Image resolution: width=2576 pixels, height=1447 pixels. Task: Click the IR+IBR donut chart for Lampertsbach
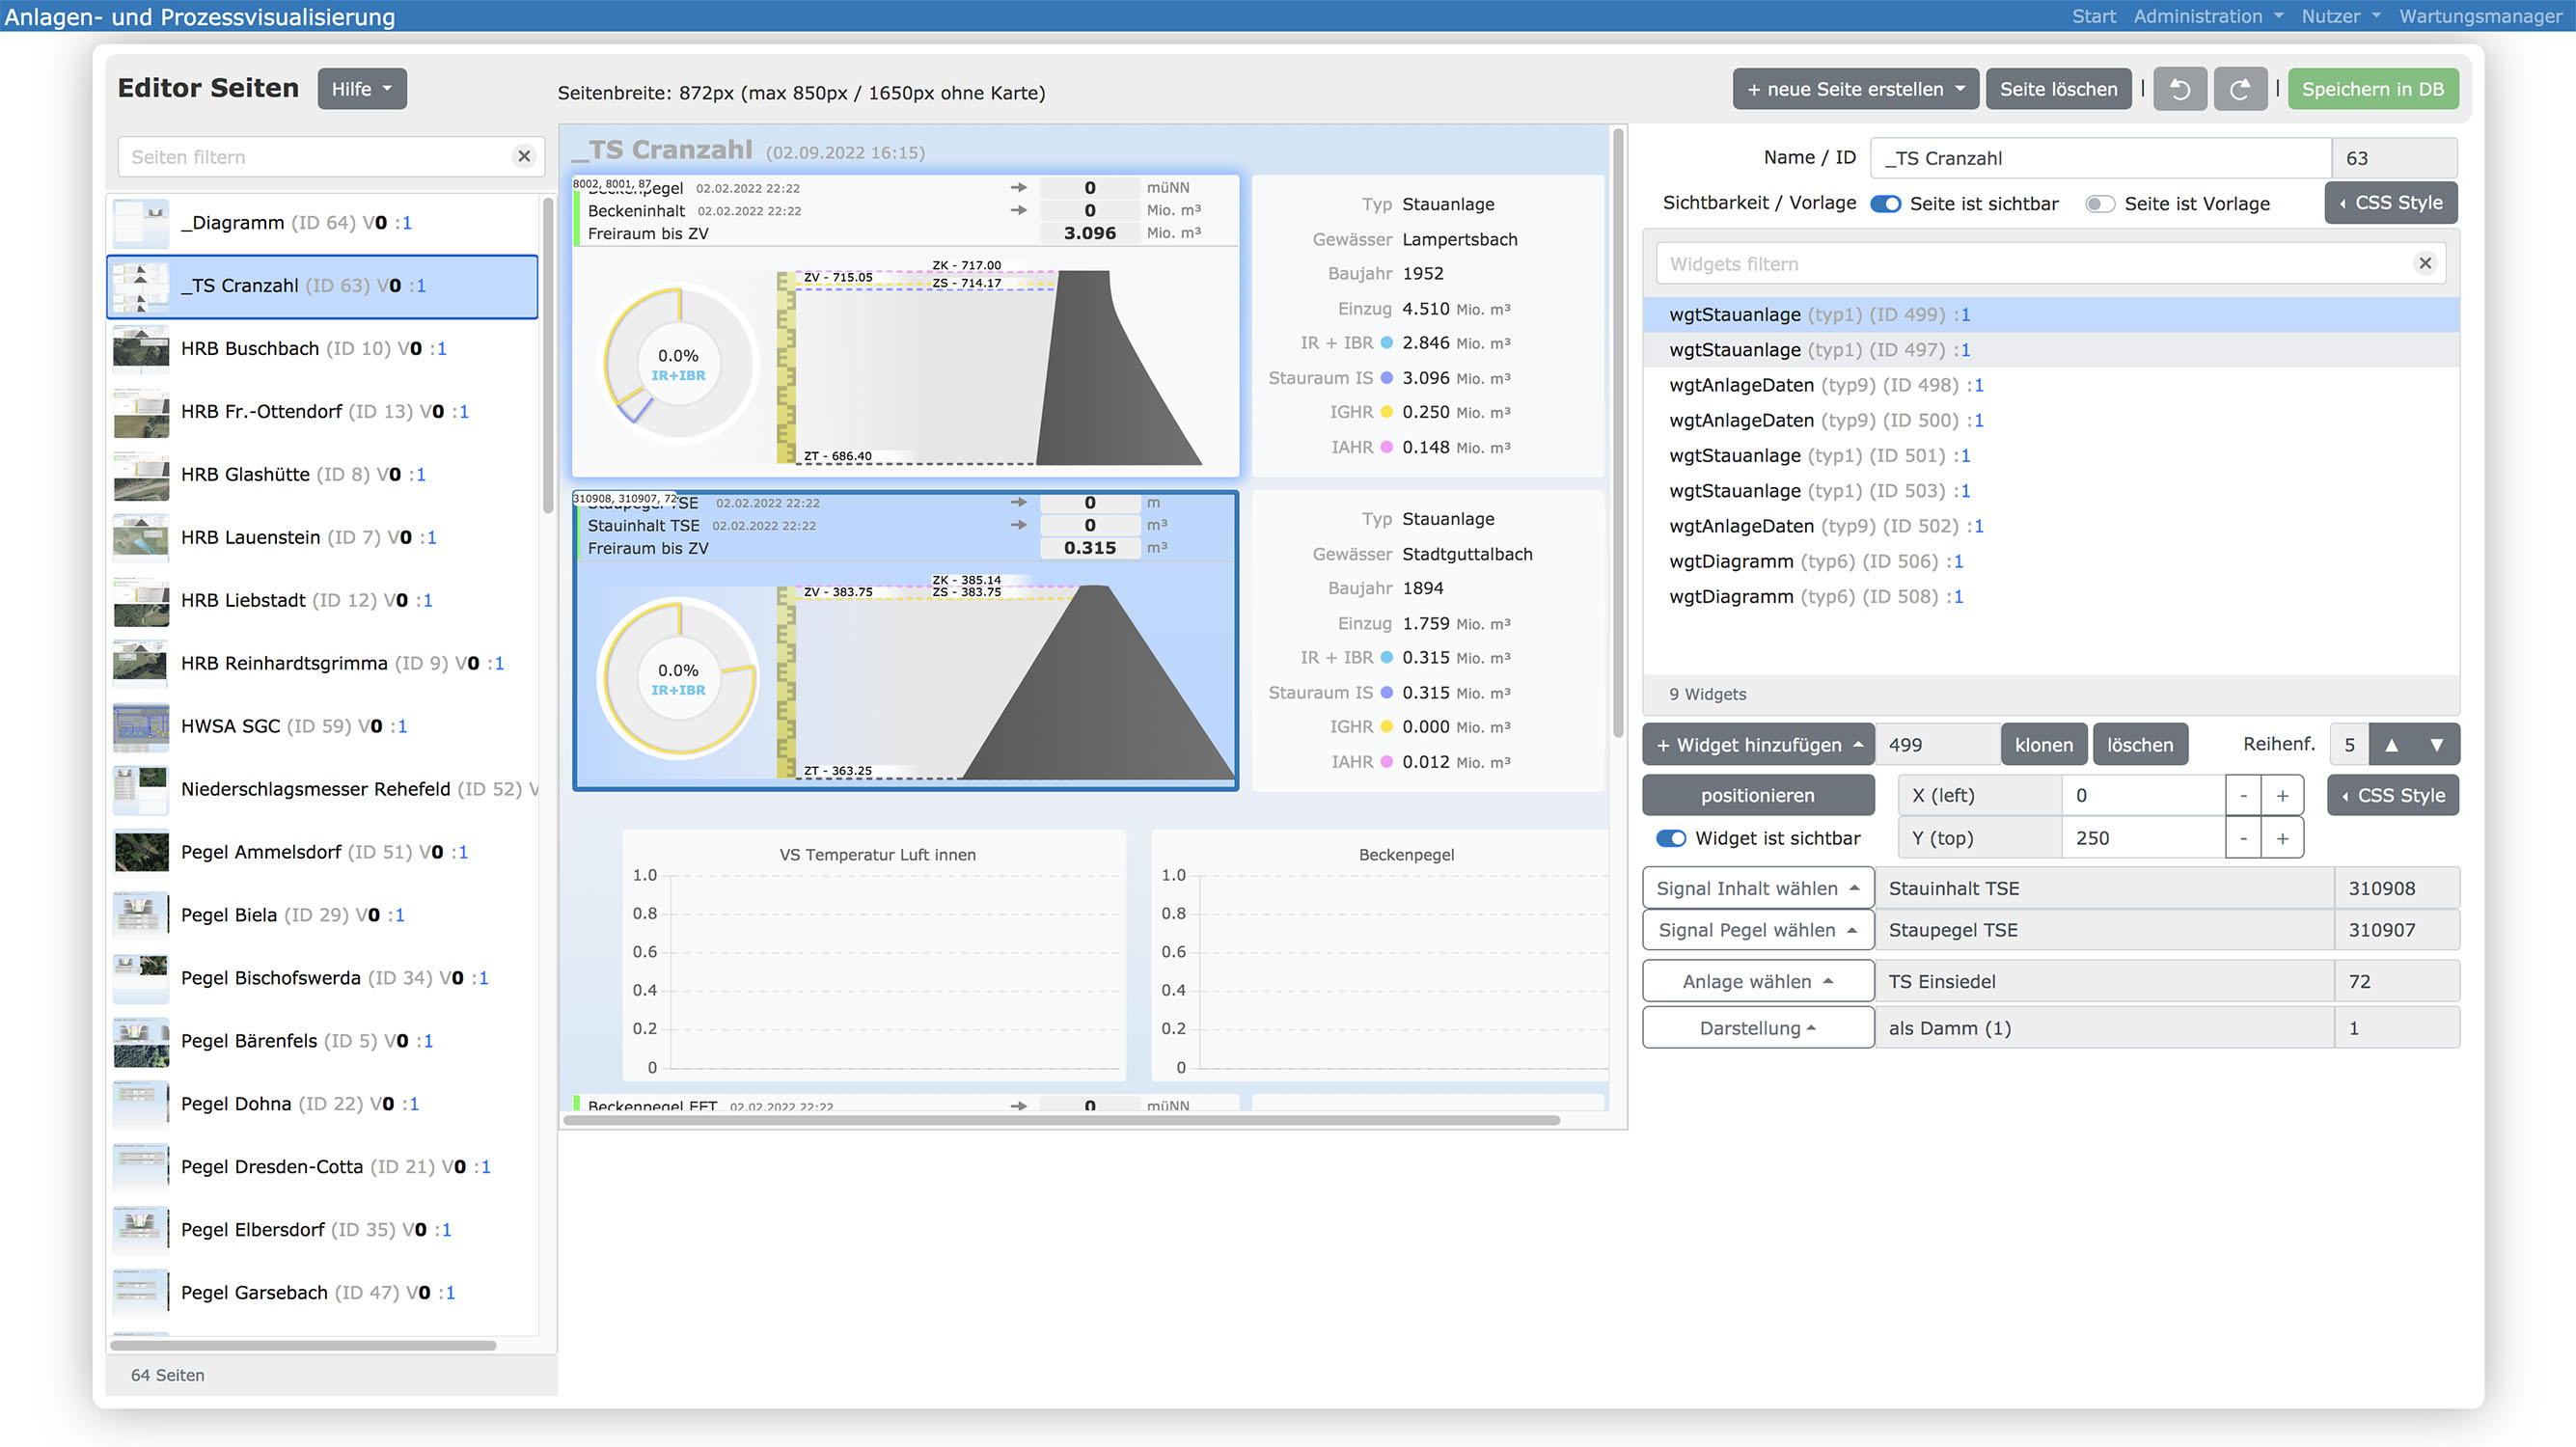click(x=679, y=364)
